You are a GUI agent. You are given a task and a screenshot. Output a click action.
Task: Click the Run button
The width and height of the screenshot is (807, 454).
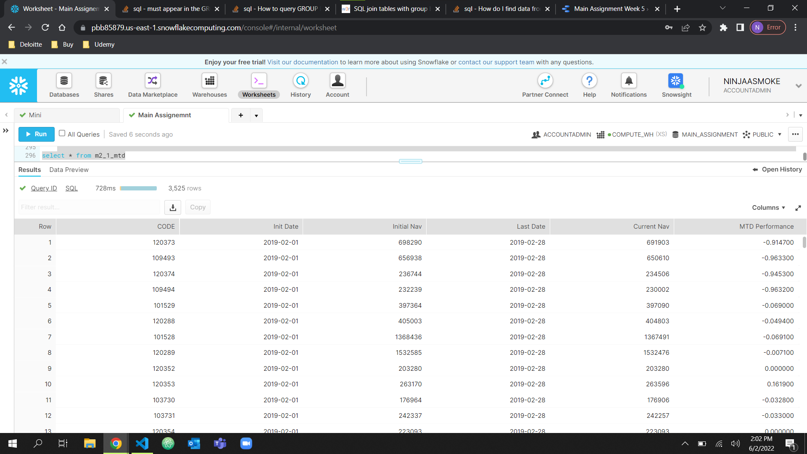36,134
